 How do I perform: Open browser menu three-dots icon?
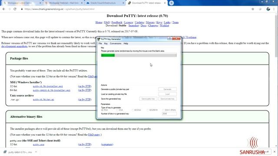click(275, 9)
